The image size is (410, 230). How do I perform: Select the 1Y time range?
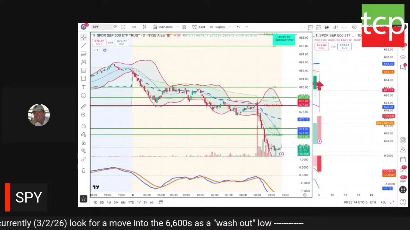[x=139, y=202]
